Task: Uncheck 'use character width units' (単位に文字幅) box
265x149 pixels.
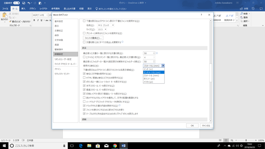Action: pos(84,74)
